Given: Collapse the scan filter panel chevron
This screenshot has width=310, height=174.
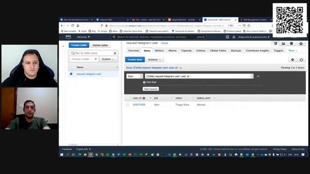Looking at the screenshot, I should click(x=258, y=76).
